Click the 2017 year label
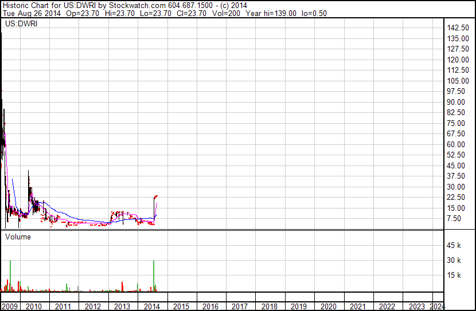476x311 pixels. click(x=240, y=306)
